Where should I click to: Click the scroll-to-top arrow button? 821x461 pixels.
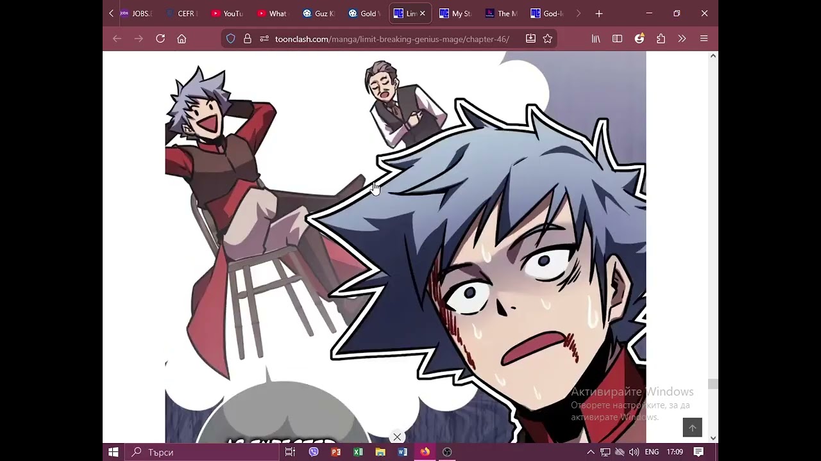click(692, 428)
